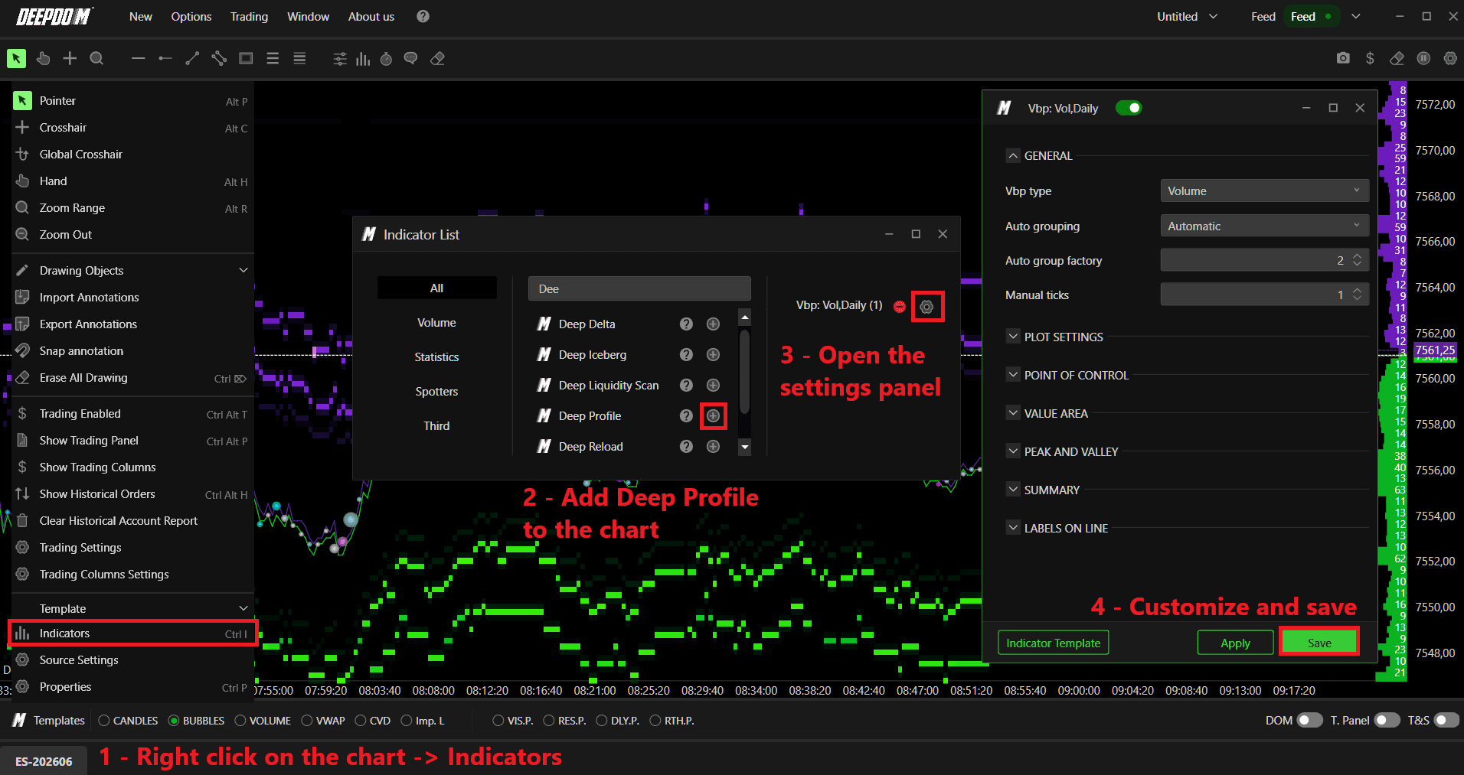Open settings gear for Vbp: Vol,Daily (1)
Screen dimensions: 1464x775
point(926,307)
